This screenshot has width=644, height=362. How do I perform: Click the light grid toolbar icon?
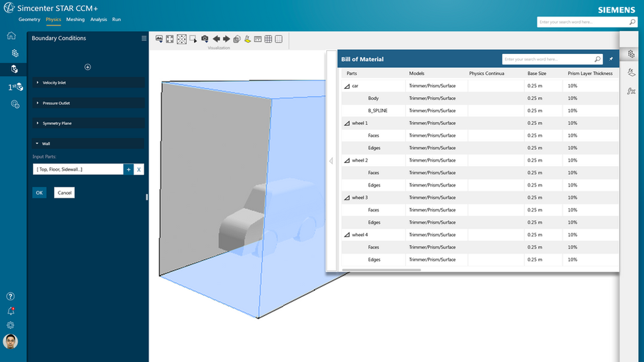tap(278, 39)
